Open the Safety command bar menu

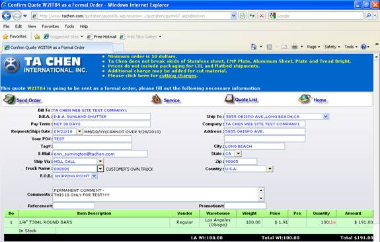332,47
